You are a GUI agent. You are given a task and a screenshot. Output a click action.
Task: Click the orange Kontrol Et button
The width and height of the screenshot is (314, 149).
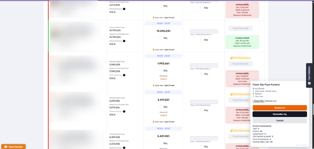[280, 108]
